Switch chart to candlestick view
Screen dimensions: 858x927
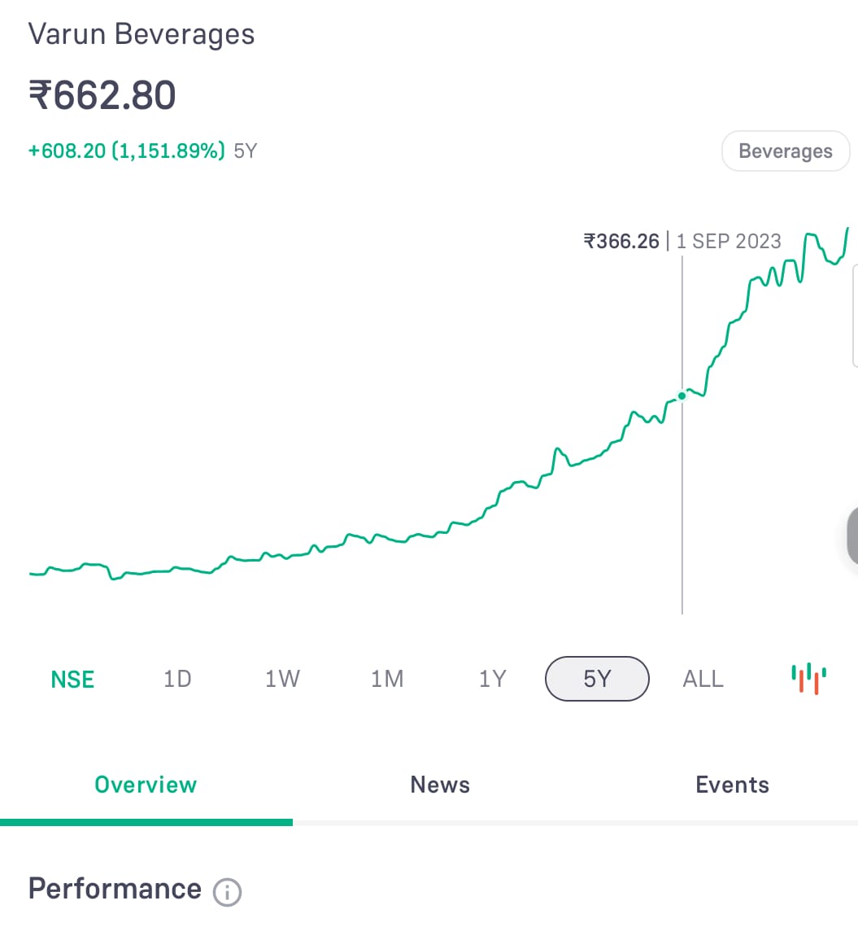click(809, 679)
